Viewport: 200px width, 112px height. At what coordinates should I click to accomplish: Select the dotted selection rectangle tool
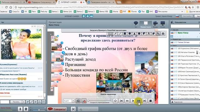point(110,34)
